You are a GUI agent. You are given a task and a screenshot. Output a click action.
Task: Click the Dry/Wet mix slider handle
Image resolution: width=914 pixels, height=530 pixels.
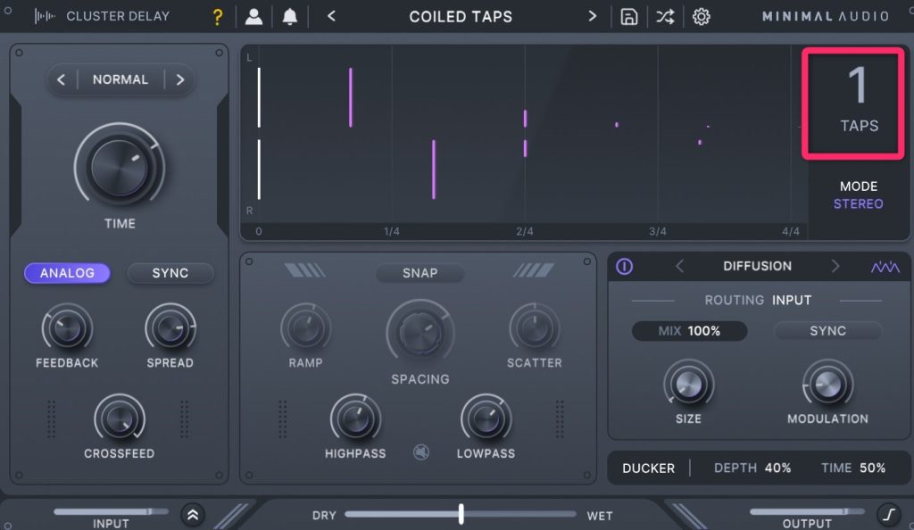coord(461,514)
